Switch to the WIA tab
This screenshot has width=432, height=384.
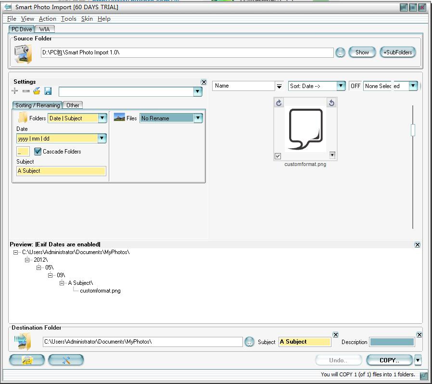pyautogui.click(x=44, y=29)
